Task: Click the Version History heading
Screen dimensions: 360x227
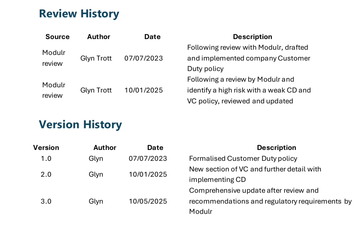Action: pos(80,124)
